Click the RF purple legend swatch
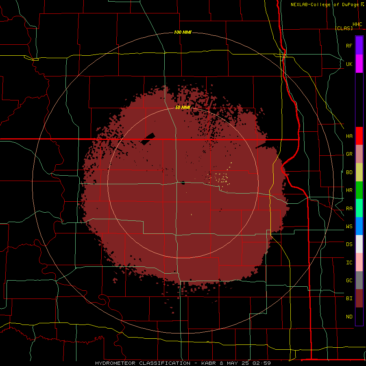This screenshot has width=366, height=366. click(359, 46)
